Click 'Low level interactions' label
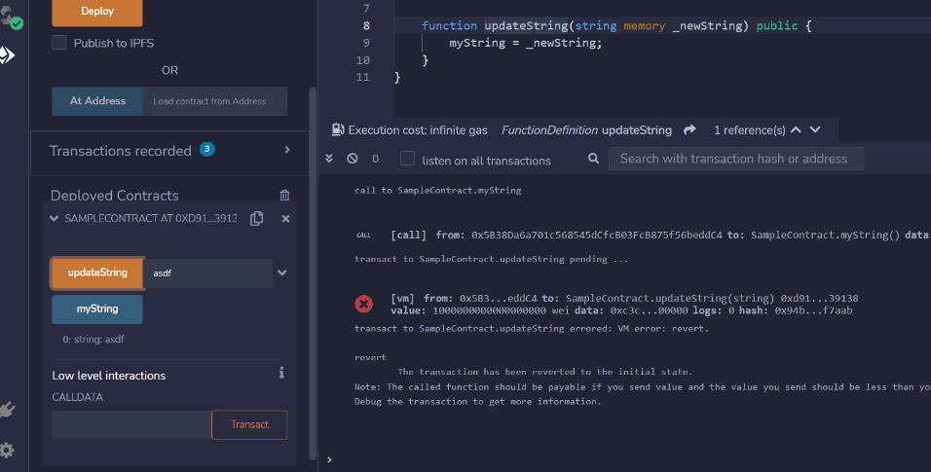 (x=109, y=376)
